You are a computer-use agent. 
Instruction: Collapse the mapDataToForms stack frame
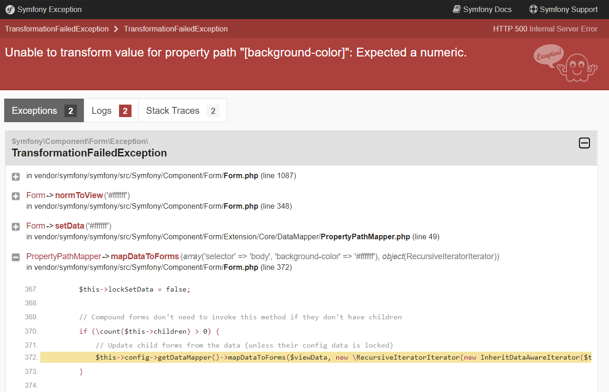(15, 257)
